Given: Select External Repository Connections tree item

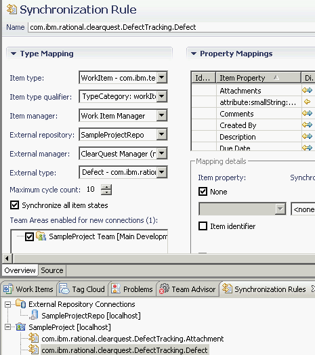Looking at the screenshot, I should tap(82, 304).
